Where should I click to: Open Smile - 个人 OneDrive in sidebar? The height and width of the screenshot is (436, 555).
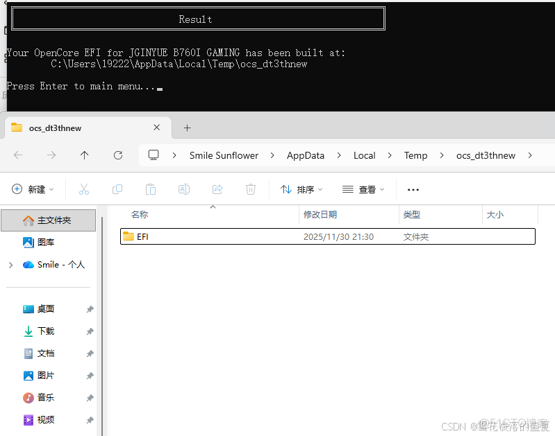point(53,265)
